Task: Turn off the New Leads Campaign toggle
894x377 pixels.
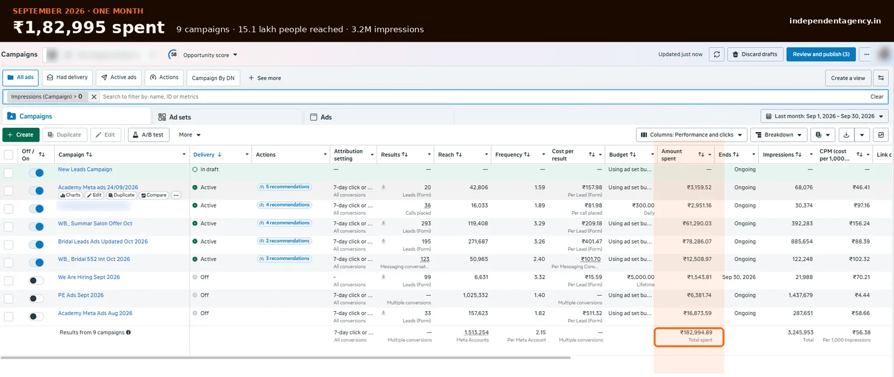Action: click(x=36, y=173)
